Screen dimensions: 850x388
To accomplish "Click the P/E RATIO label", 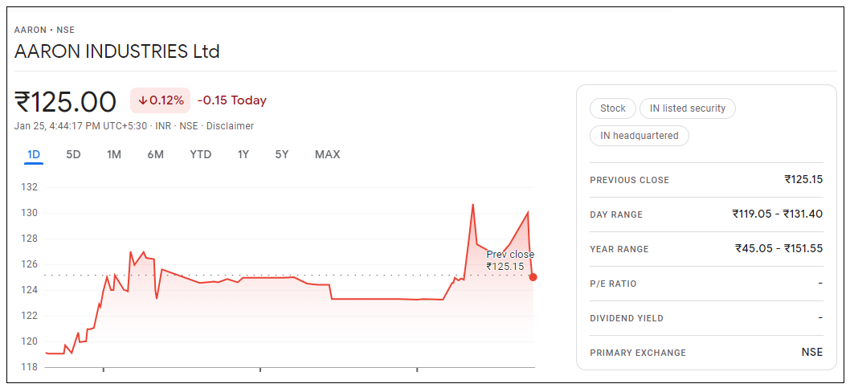I will [613, 284].
